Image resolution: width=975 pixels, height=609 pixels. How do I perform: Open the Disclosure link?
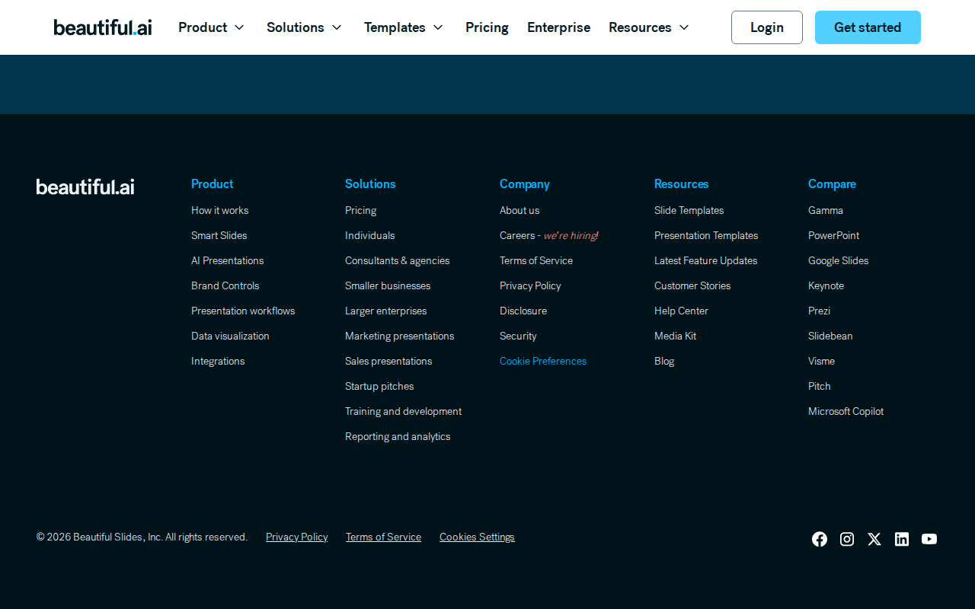pos(523,311)
